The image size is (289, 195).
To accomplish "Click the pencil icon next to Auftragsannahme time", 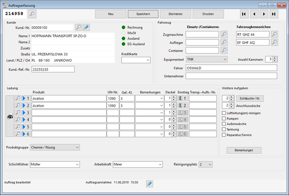I will (149, 183).
